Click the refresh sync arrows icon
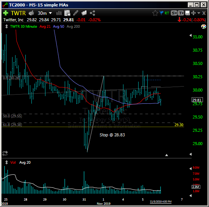This screenshot has height=207, width=209. pos(5,153)
